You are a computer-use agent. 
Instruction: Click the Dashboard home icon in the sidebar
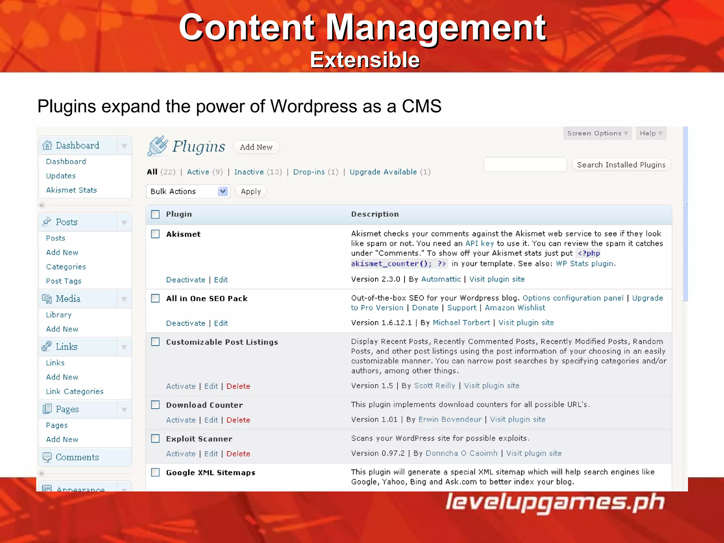pyautogui.click(x=47, y=145)
